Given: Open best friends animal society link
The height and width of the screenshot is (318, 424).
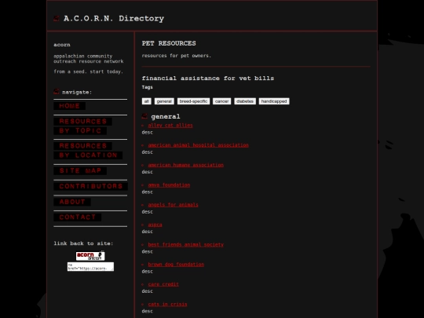Looking at the screenshot, I should (x=186, y=244).
